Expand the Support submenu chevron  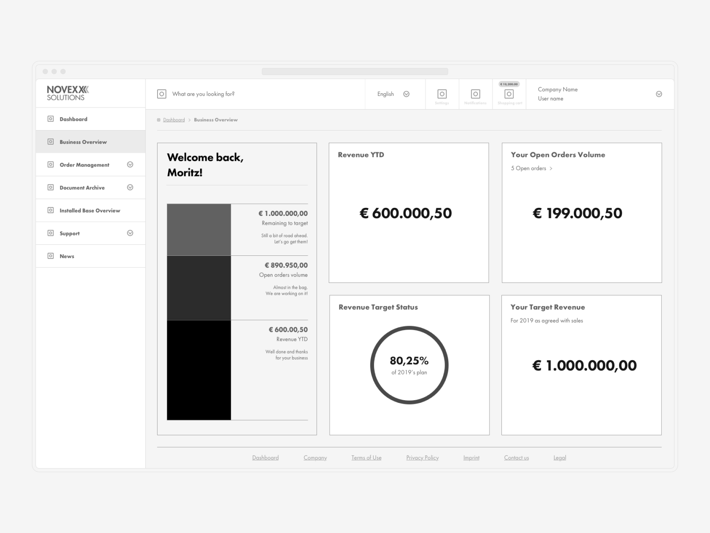130,233
